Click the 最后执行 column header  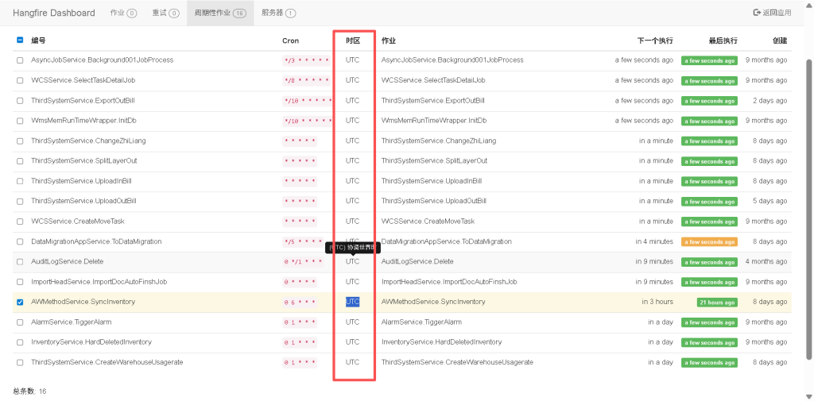[x=723, y=40]
